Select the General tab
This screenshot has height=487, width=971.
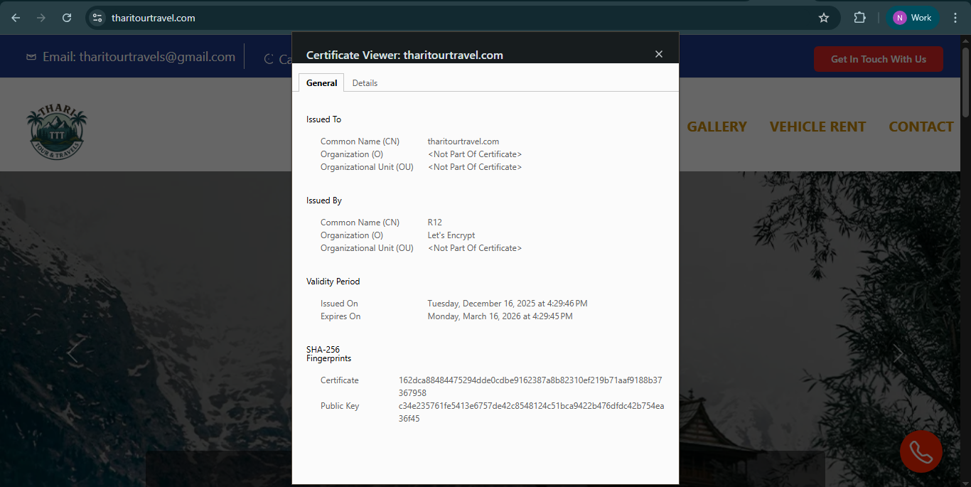[321, 83]
